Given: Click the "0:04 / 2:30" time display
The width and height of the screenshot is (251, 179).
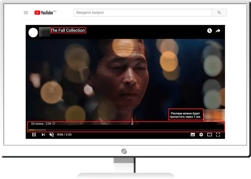Looking at the screenshot, I should coord(64,135).
